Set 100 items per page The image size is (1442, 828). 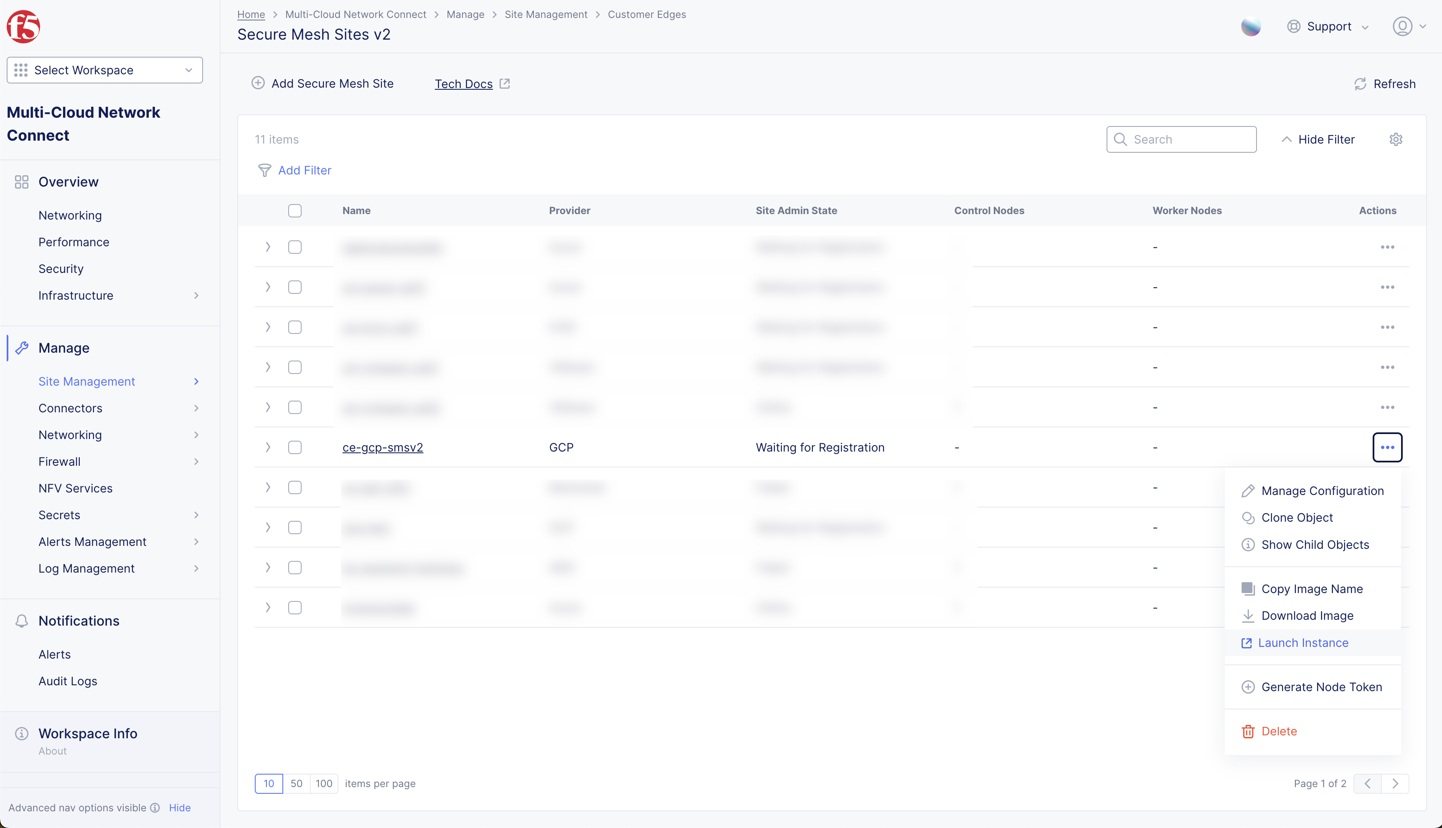324,784
